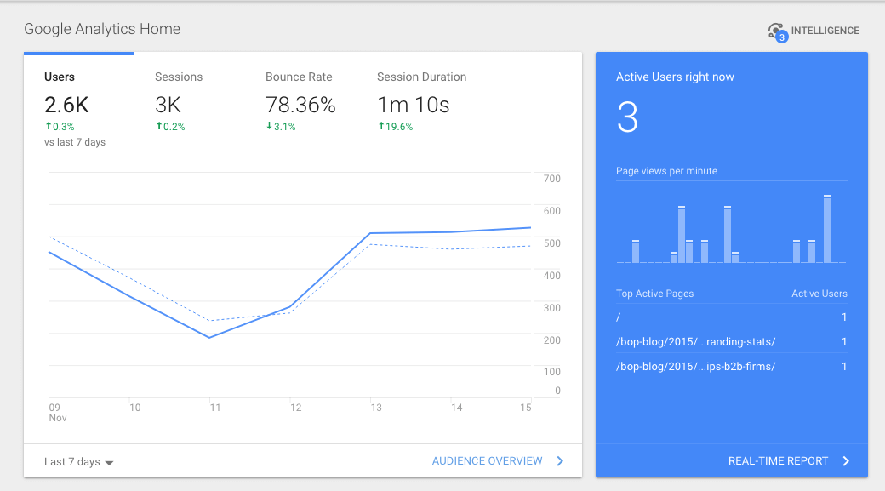Image resolution: width=885 pixels, height=491 pixels.
Task: Click the INTELLIGENCE label
Action: [x=825, y=31]
